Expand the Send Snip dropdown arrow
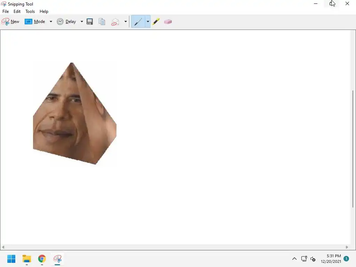Image resolution: width=356 pixels, height=267 pixels. [126, 22]
